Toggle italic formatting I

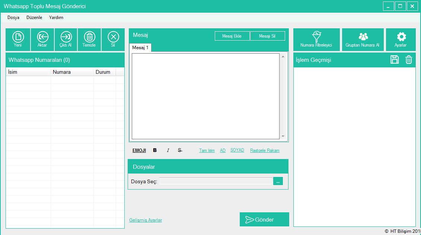(x=168, y=150)
